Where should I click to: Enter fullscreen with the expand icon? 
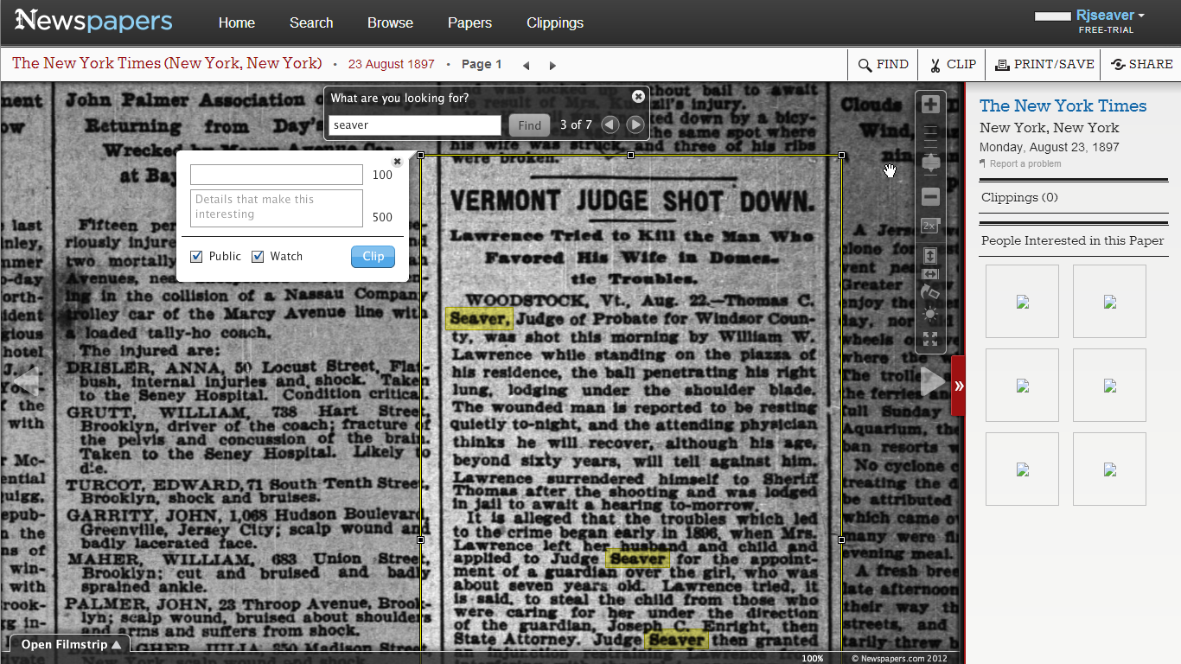coord(930,339)
